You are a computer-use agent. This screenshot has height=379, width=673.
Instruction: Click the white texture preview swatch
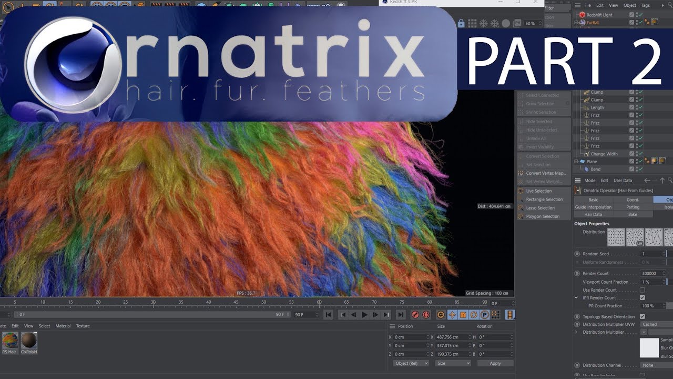click(x=649, y=348)
